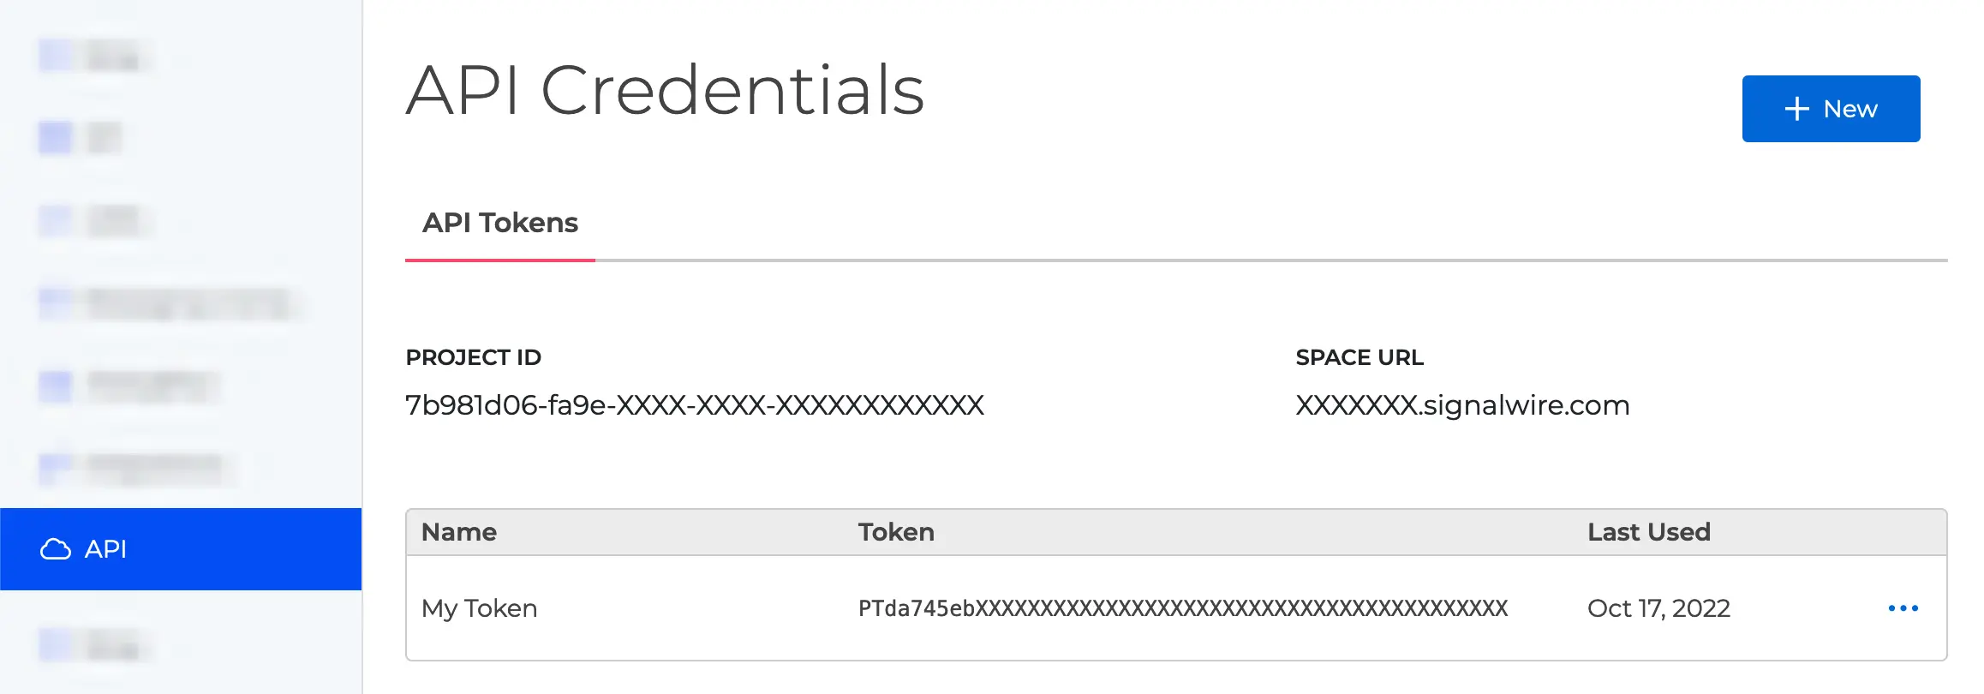
Task: Click the Oct 17, 2022 last-used date
Action: click(1658, 607)
